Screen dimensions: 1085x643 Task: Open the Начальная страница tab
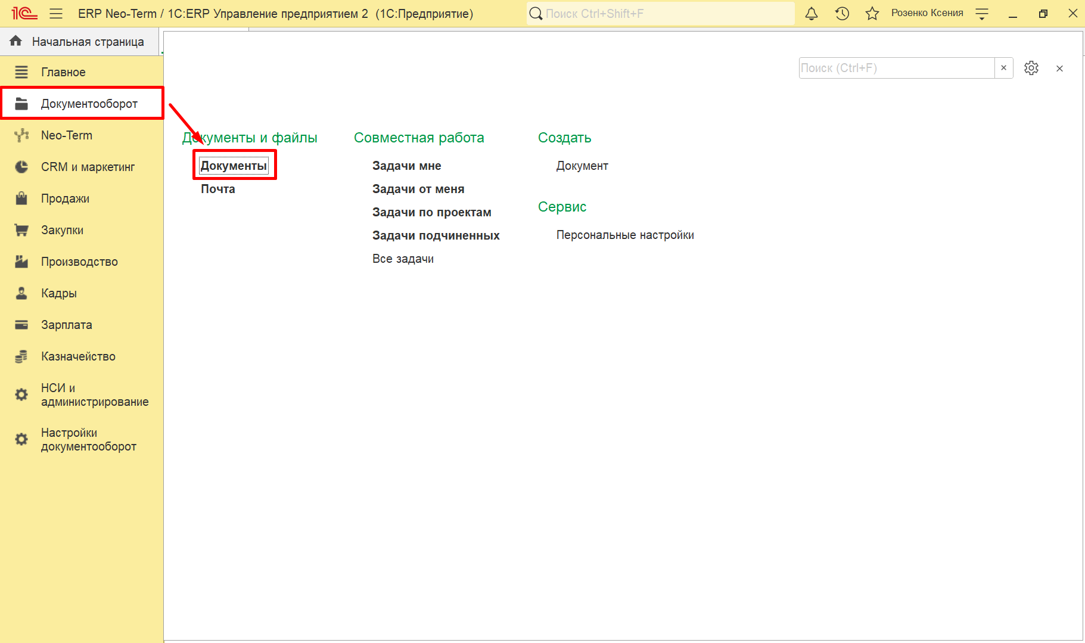(x=79, y=42)
